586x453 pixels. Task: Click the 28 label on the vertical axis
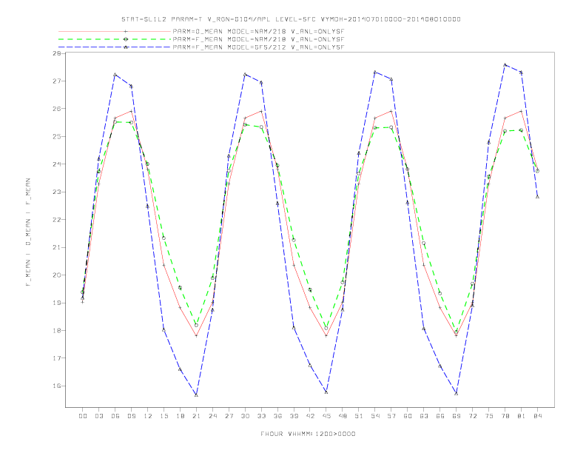pos(57,53)
